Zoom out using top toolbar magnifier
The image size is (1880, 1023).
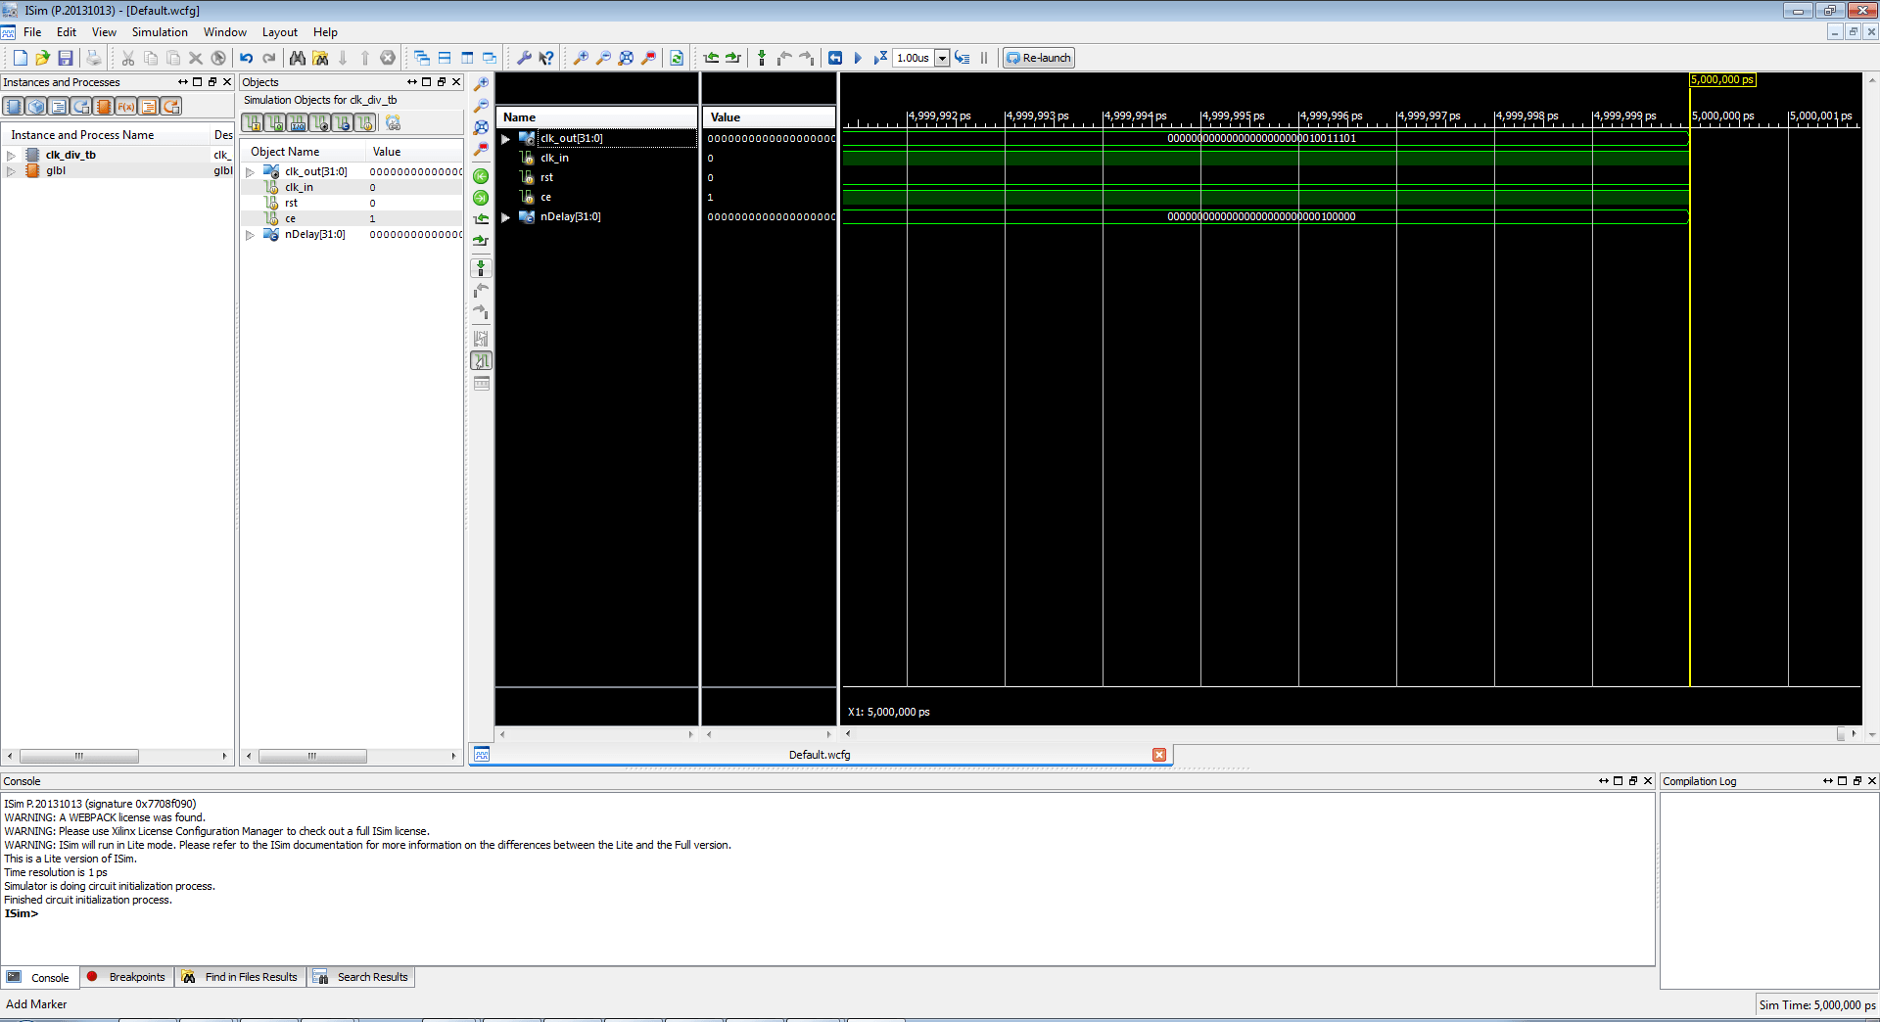tap(603, 58)
